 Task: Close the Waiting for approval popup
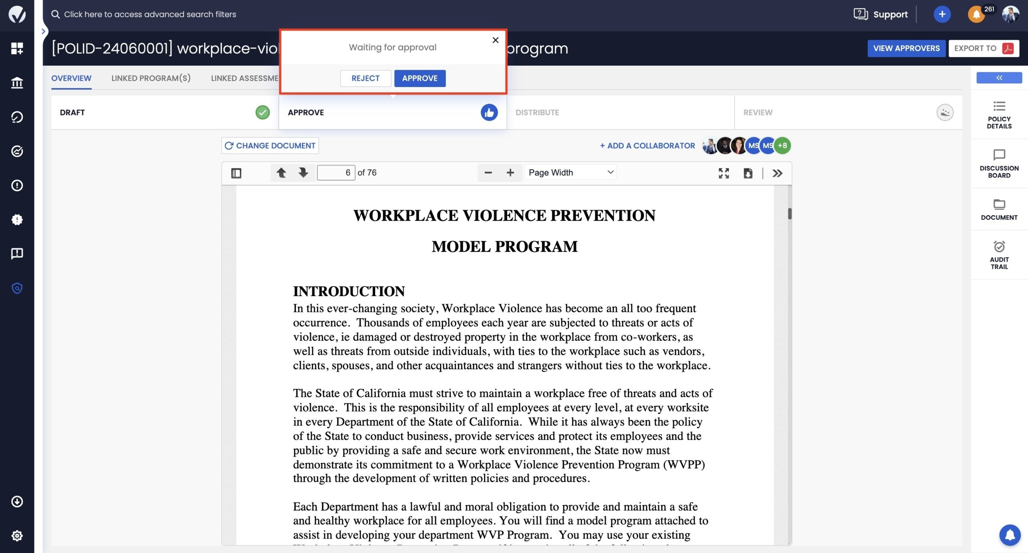pyautogui.click(x=496, y=40)
